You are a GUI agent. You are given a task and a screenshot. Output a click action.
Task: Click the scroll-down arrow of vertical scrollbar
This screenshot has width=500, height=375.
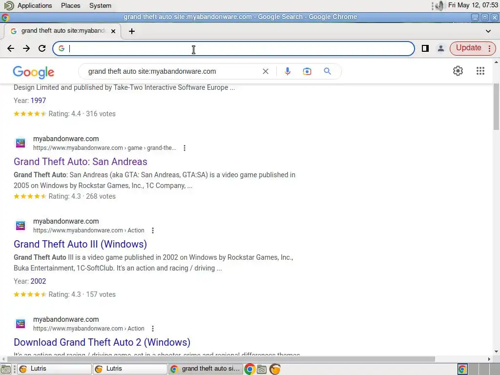pyautogui.click(x=496, y=352)
